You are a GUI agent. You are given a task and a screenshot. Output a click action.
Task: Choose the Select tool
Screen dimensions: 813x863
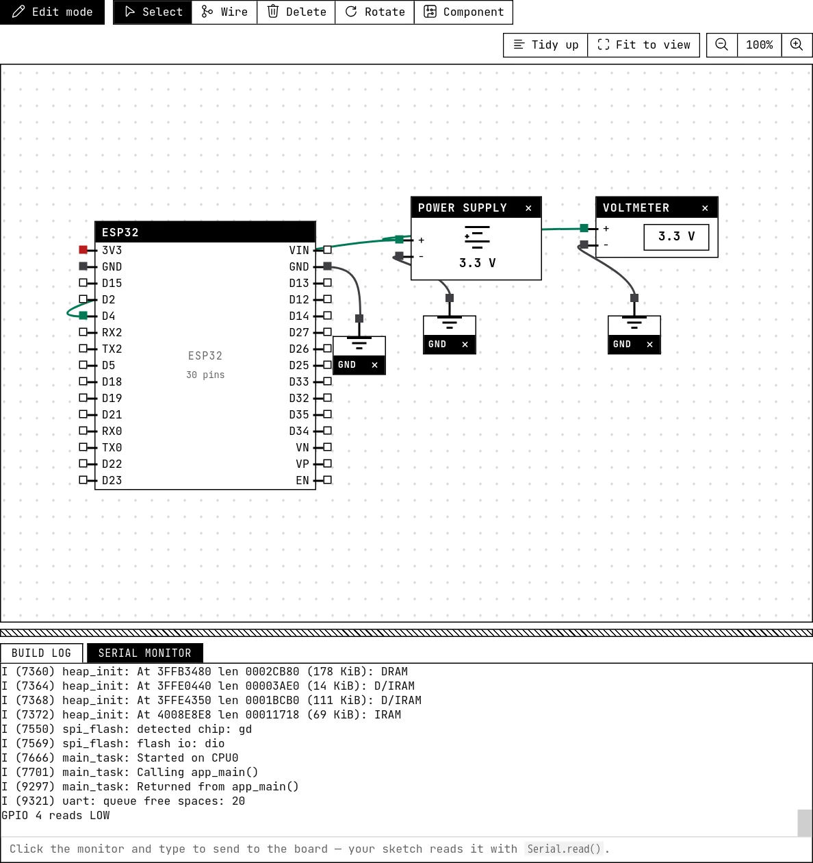click(153, 12)
